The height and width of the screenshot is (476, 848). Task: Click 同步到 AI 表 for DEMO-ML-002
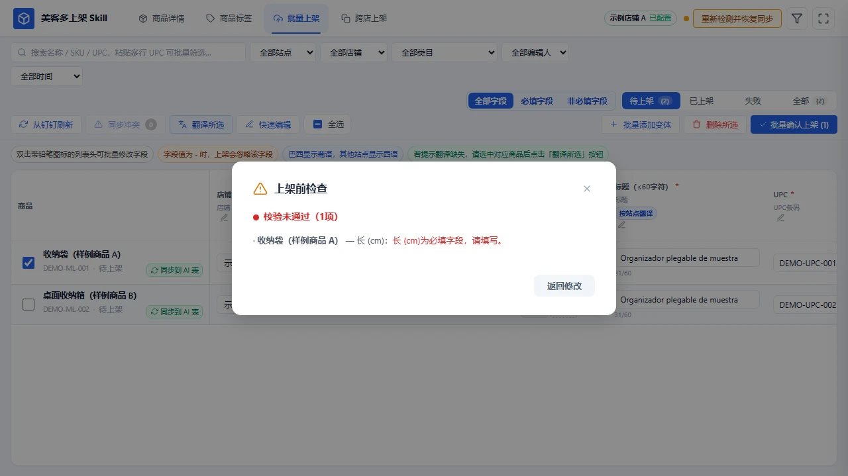pyautogui.click(x=175, y=311)
